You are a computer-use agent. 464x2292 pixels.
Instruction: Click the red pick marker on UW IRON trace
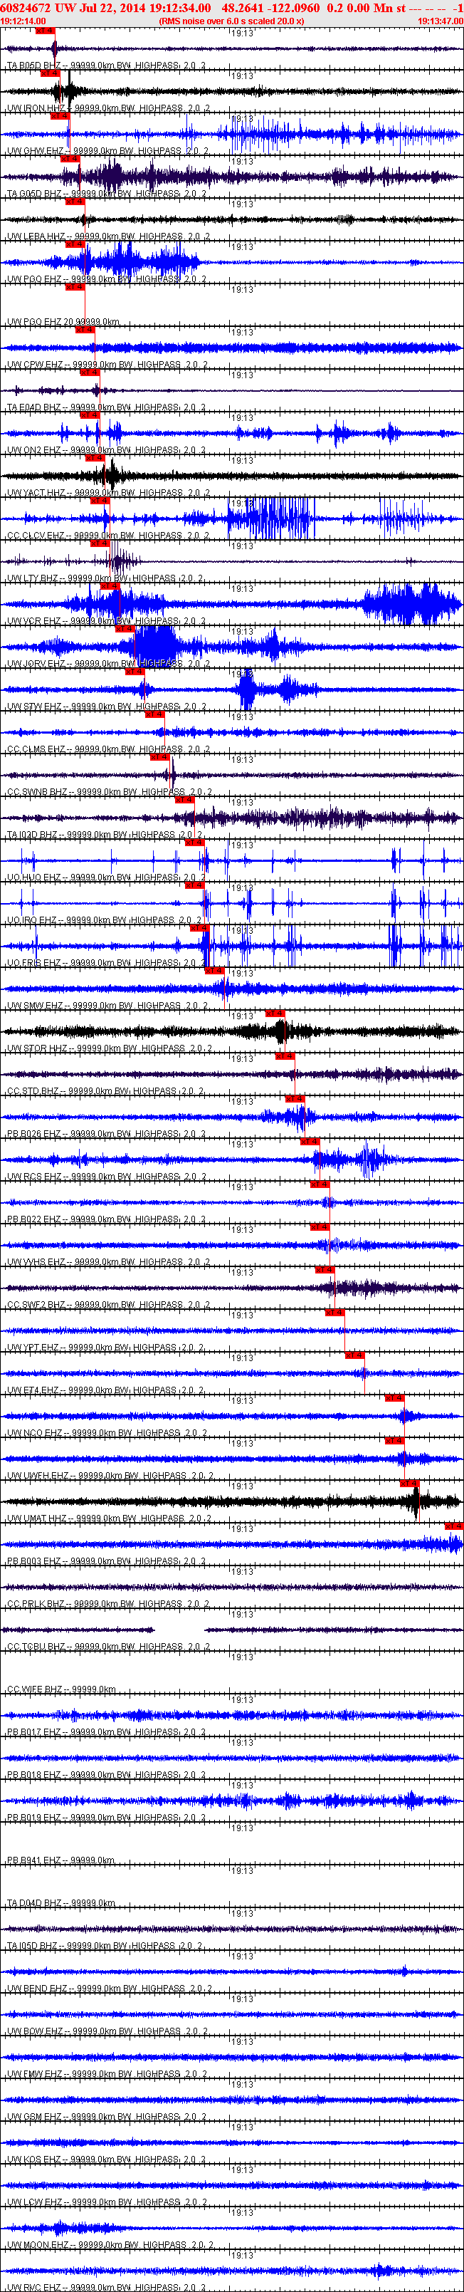[x=51, y=73]
